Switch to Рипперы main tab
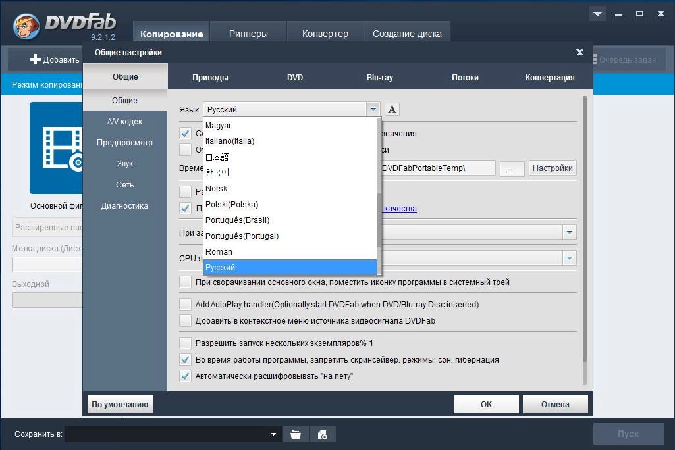This screenshot has height=450, width=675. 248,33
